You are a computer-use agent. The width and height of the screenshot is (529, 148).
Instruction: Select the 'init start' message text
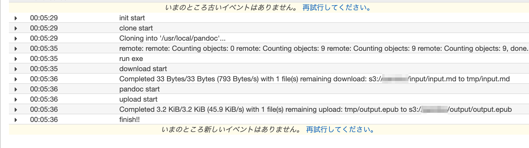click(132, 18)
